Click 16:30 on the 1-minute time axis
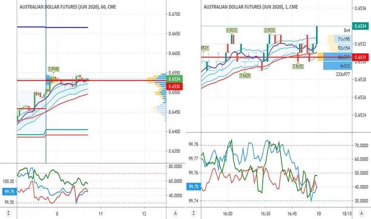371x219 pixels. point(266,213)
